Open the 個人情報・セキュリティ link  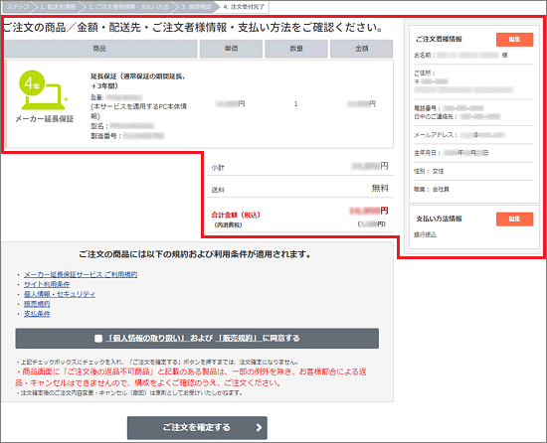coord(60,294)
